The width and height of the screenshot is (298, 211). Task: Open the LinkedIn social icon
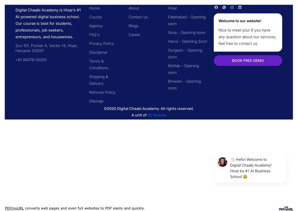pyautogui.click(x=240, y=7)
